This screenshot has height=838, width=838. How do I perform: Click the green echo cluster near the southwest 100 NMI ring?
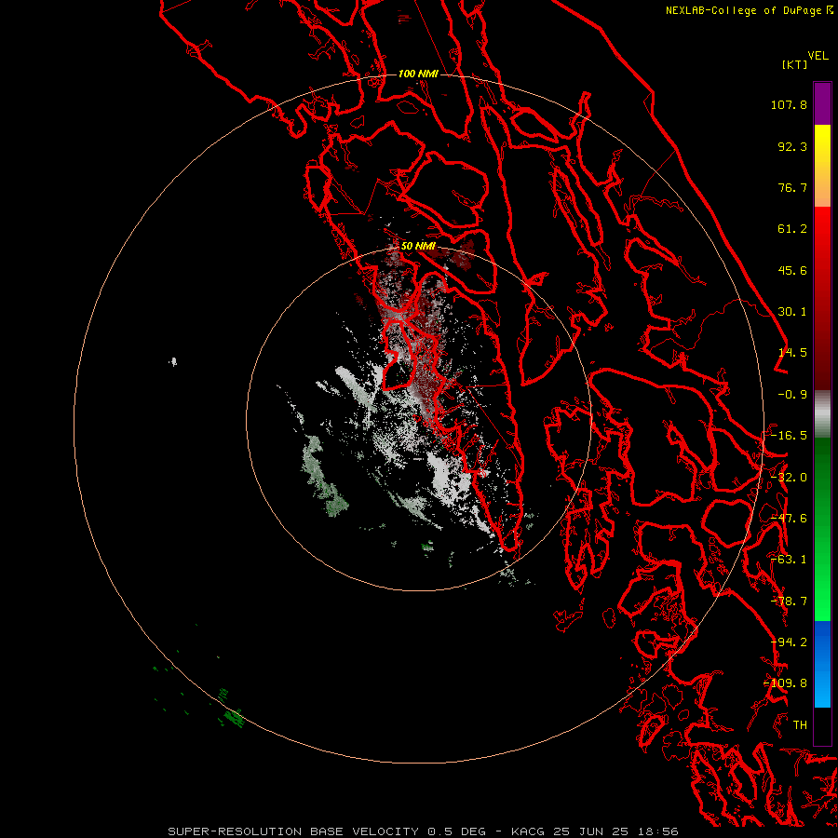pos(233,716)
